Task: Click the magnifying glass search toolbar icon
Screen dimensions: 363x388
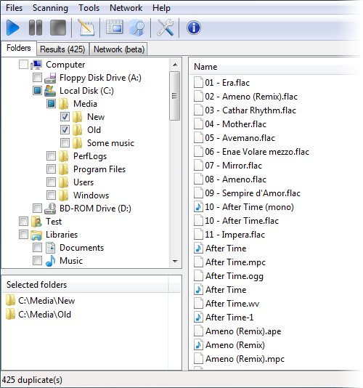Action: pyautogui.click(x=137, y=28)
